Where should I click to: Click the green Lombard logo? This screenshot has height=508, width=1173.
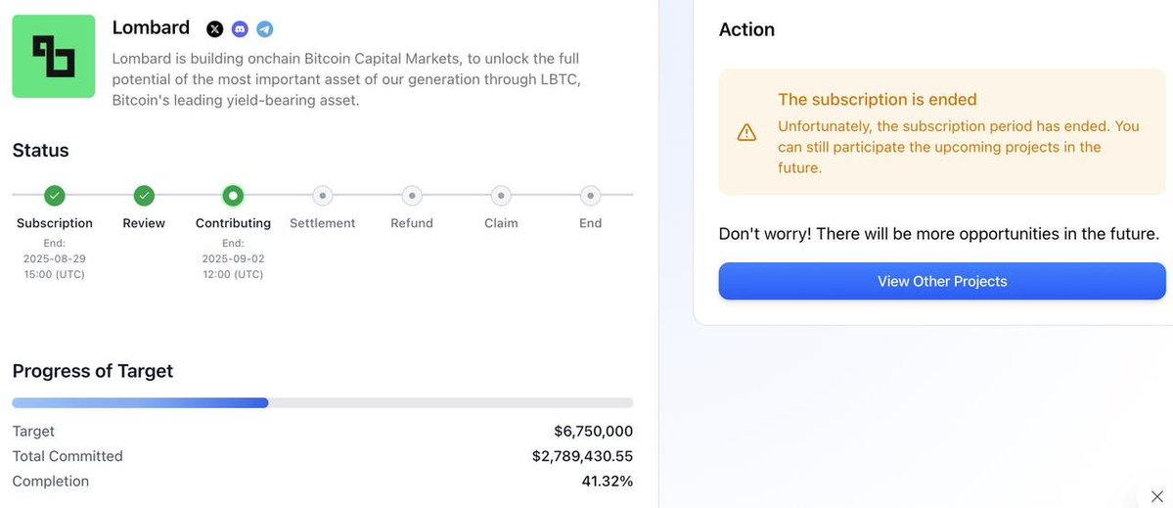pos(54,56)
